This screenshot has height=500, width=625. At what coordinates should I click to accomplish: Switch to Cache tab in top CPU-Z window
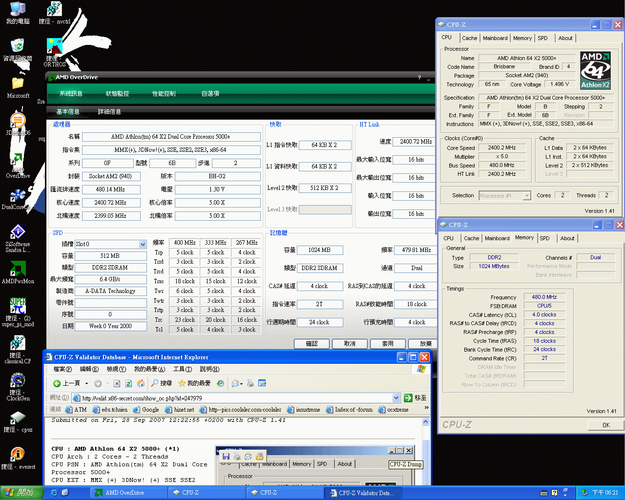point(470,38)
